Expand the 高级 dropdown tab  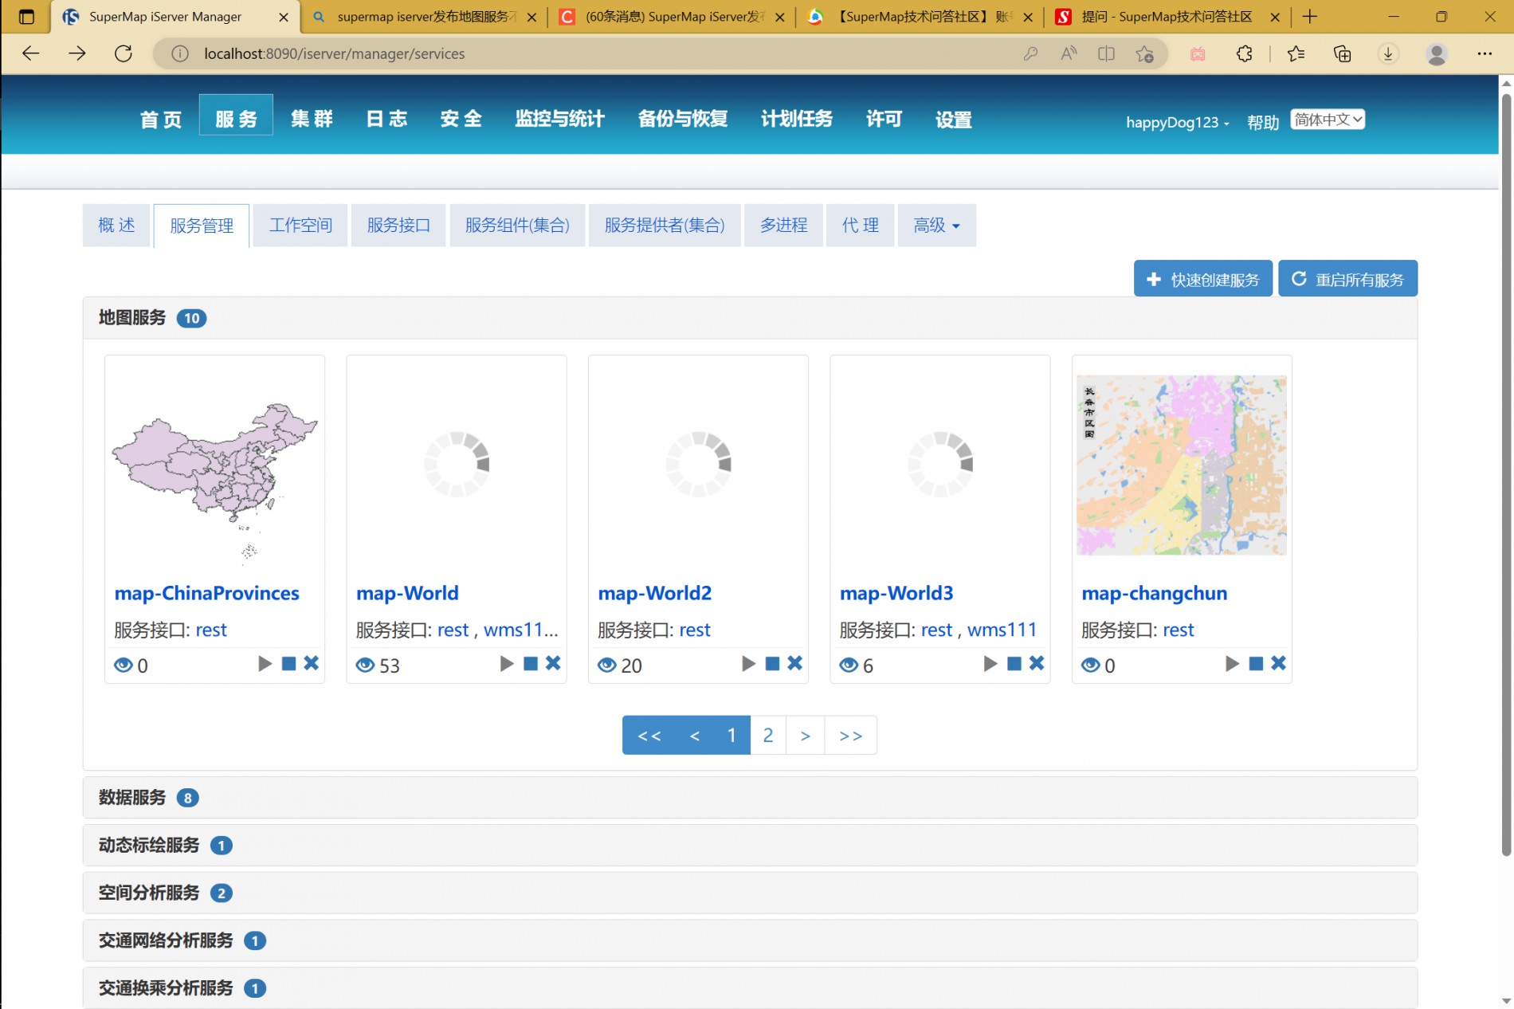pyautogui.click(x=936, y=226)
